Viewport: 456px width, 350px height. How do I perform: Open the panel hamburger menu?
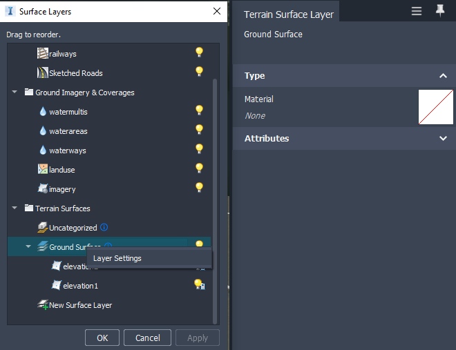[417, 11]
